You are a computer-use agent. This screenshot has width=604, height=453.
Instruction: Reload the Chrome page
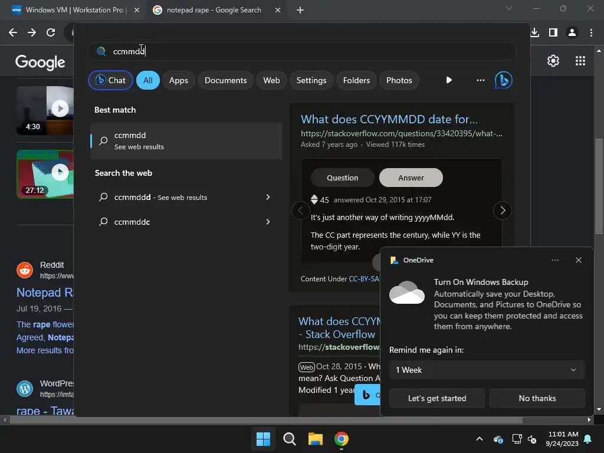click(x=51, y=32)
